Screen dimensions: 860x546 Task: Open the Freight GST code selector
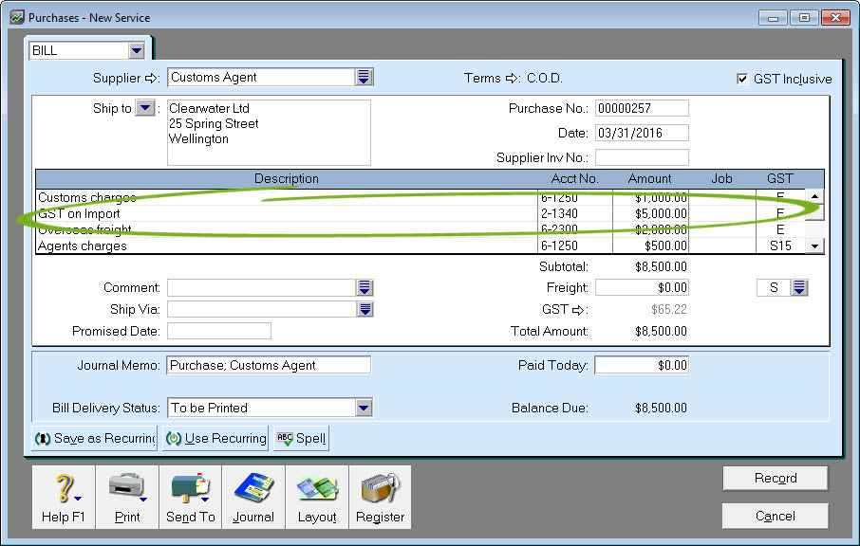click(799, 287)
